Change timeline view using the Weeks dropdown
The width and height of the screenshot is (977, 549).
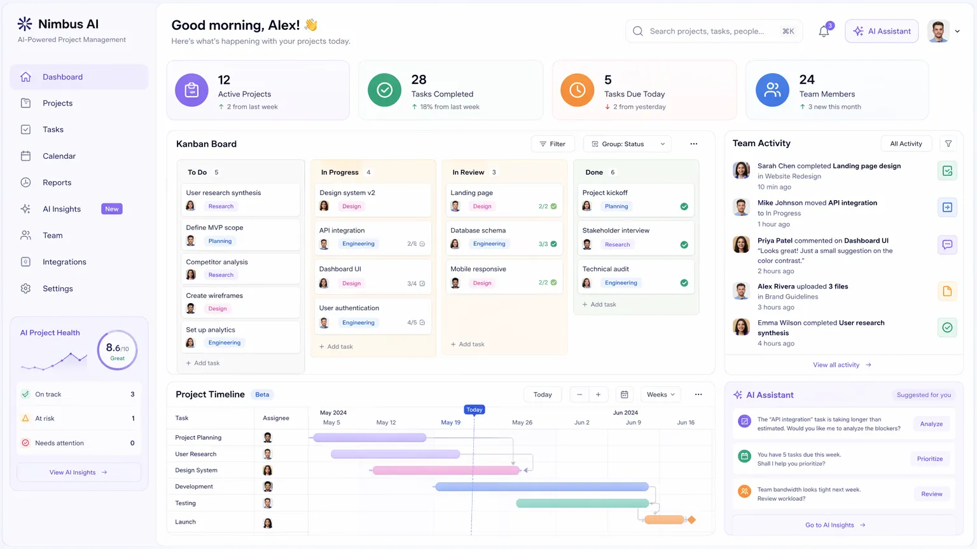point(660,395)
